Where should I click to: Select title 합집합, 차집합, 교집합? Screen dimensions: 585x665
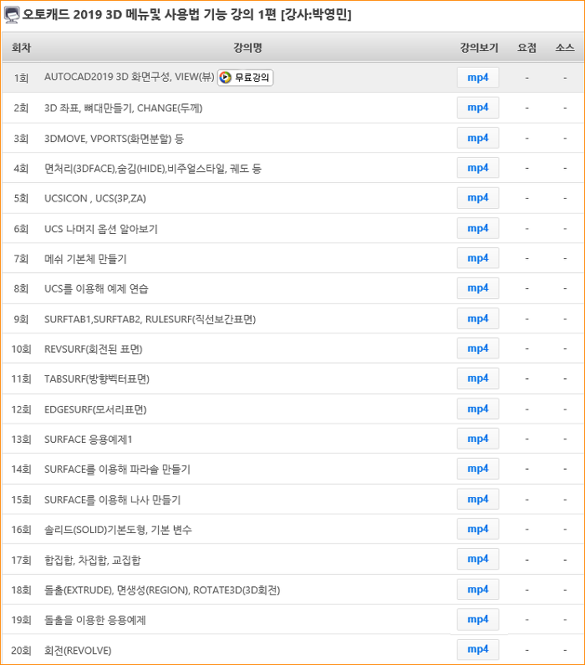click(93, 561)
